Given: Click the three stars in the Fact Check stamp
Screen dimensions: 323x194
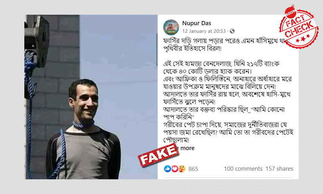Looking at the screenshot, I should pyautogui.click(x=302, y=38).
